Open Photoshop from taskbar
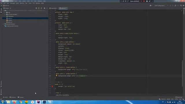 click(x=44, y=102)
